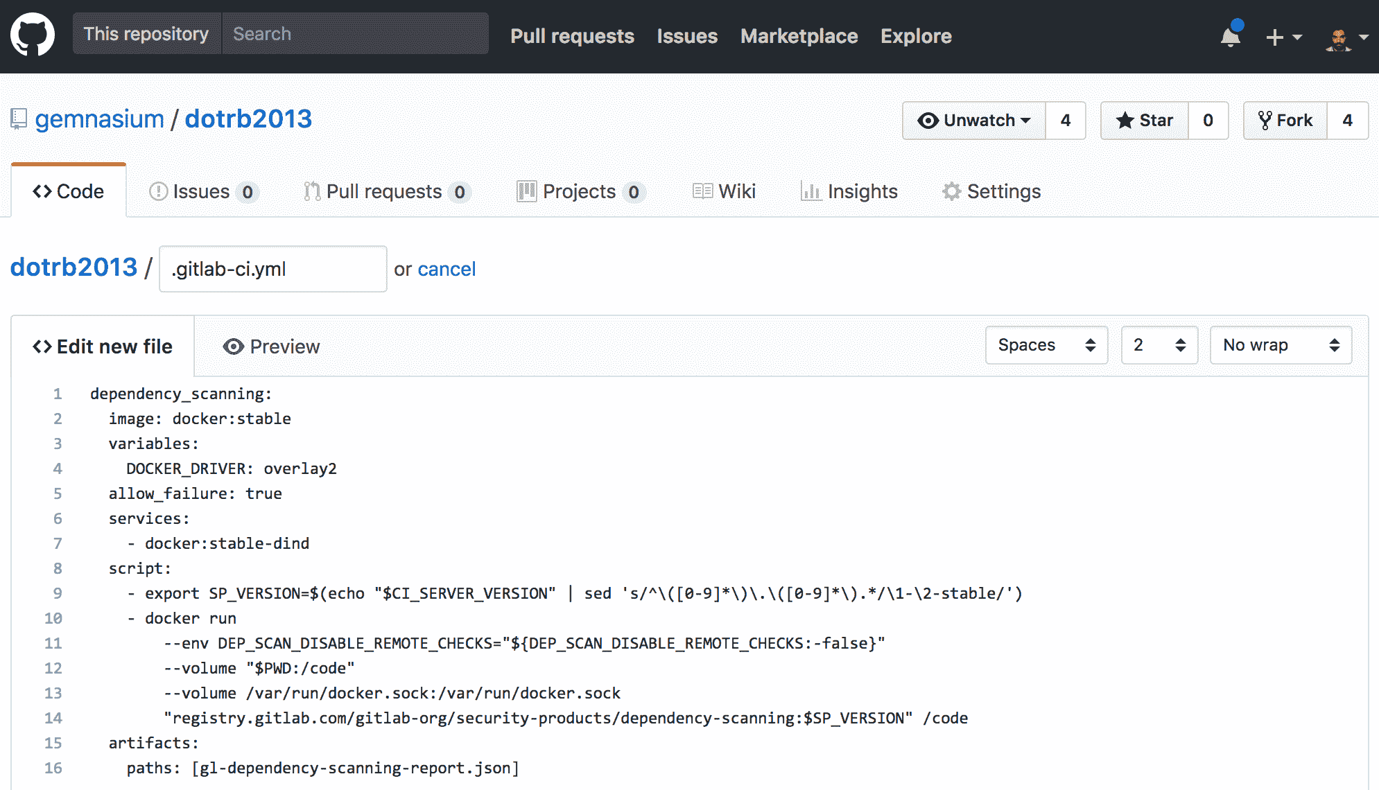Open the Projects tab

581,191
